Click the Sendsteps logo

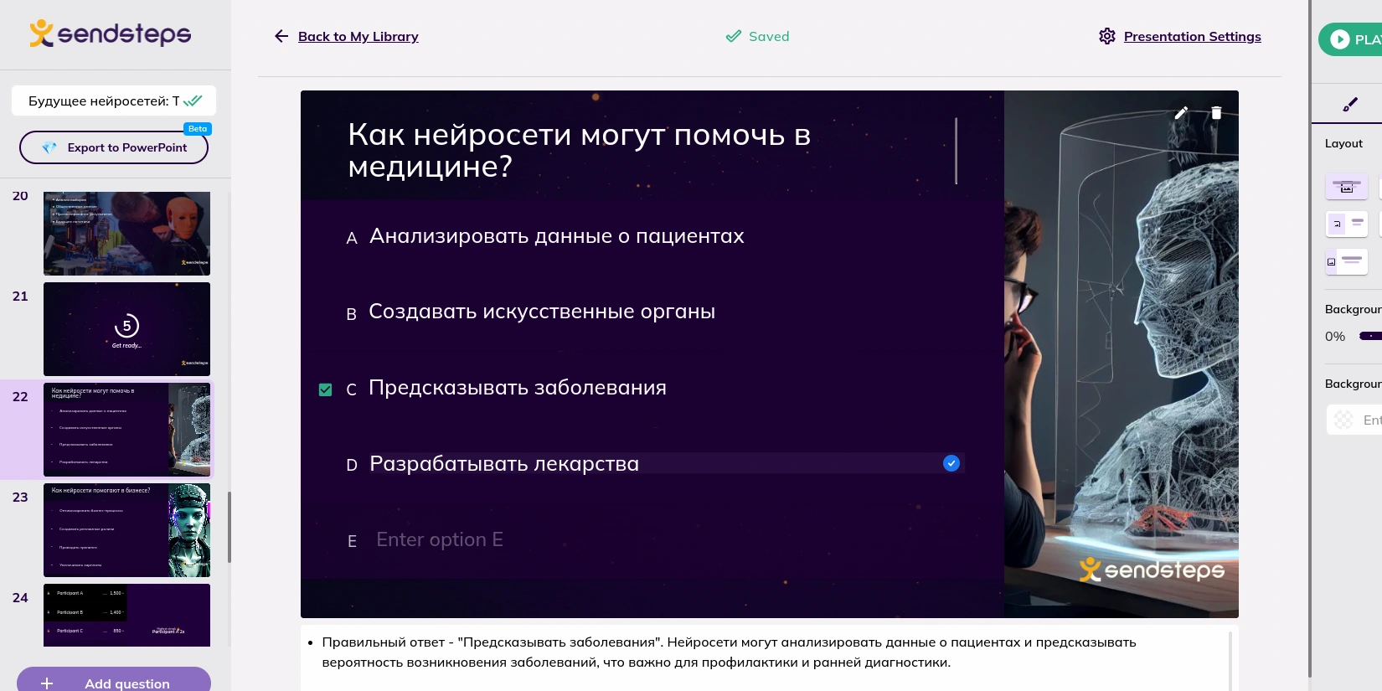click(111, 34)
